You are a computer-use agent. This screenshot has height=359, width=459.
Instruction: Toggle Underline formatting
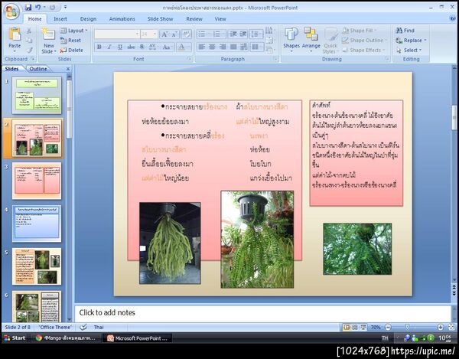120,47
